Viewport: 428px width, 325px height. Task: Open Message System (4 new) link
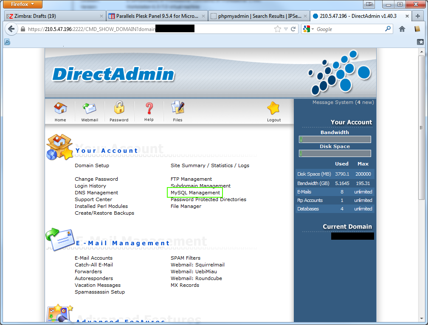tap(343, 102)
